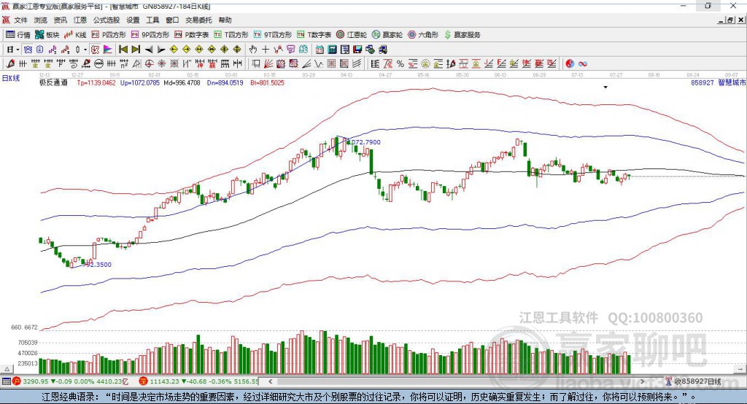Click the 日K线 period label
747x404 pixels.
[x=11, y=78]
